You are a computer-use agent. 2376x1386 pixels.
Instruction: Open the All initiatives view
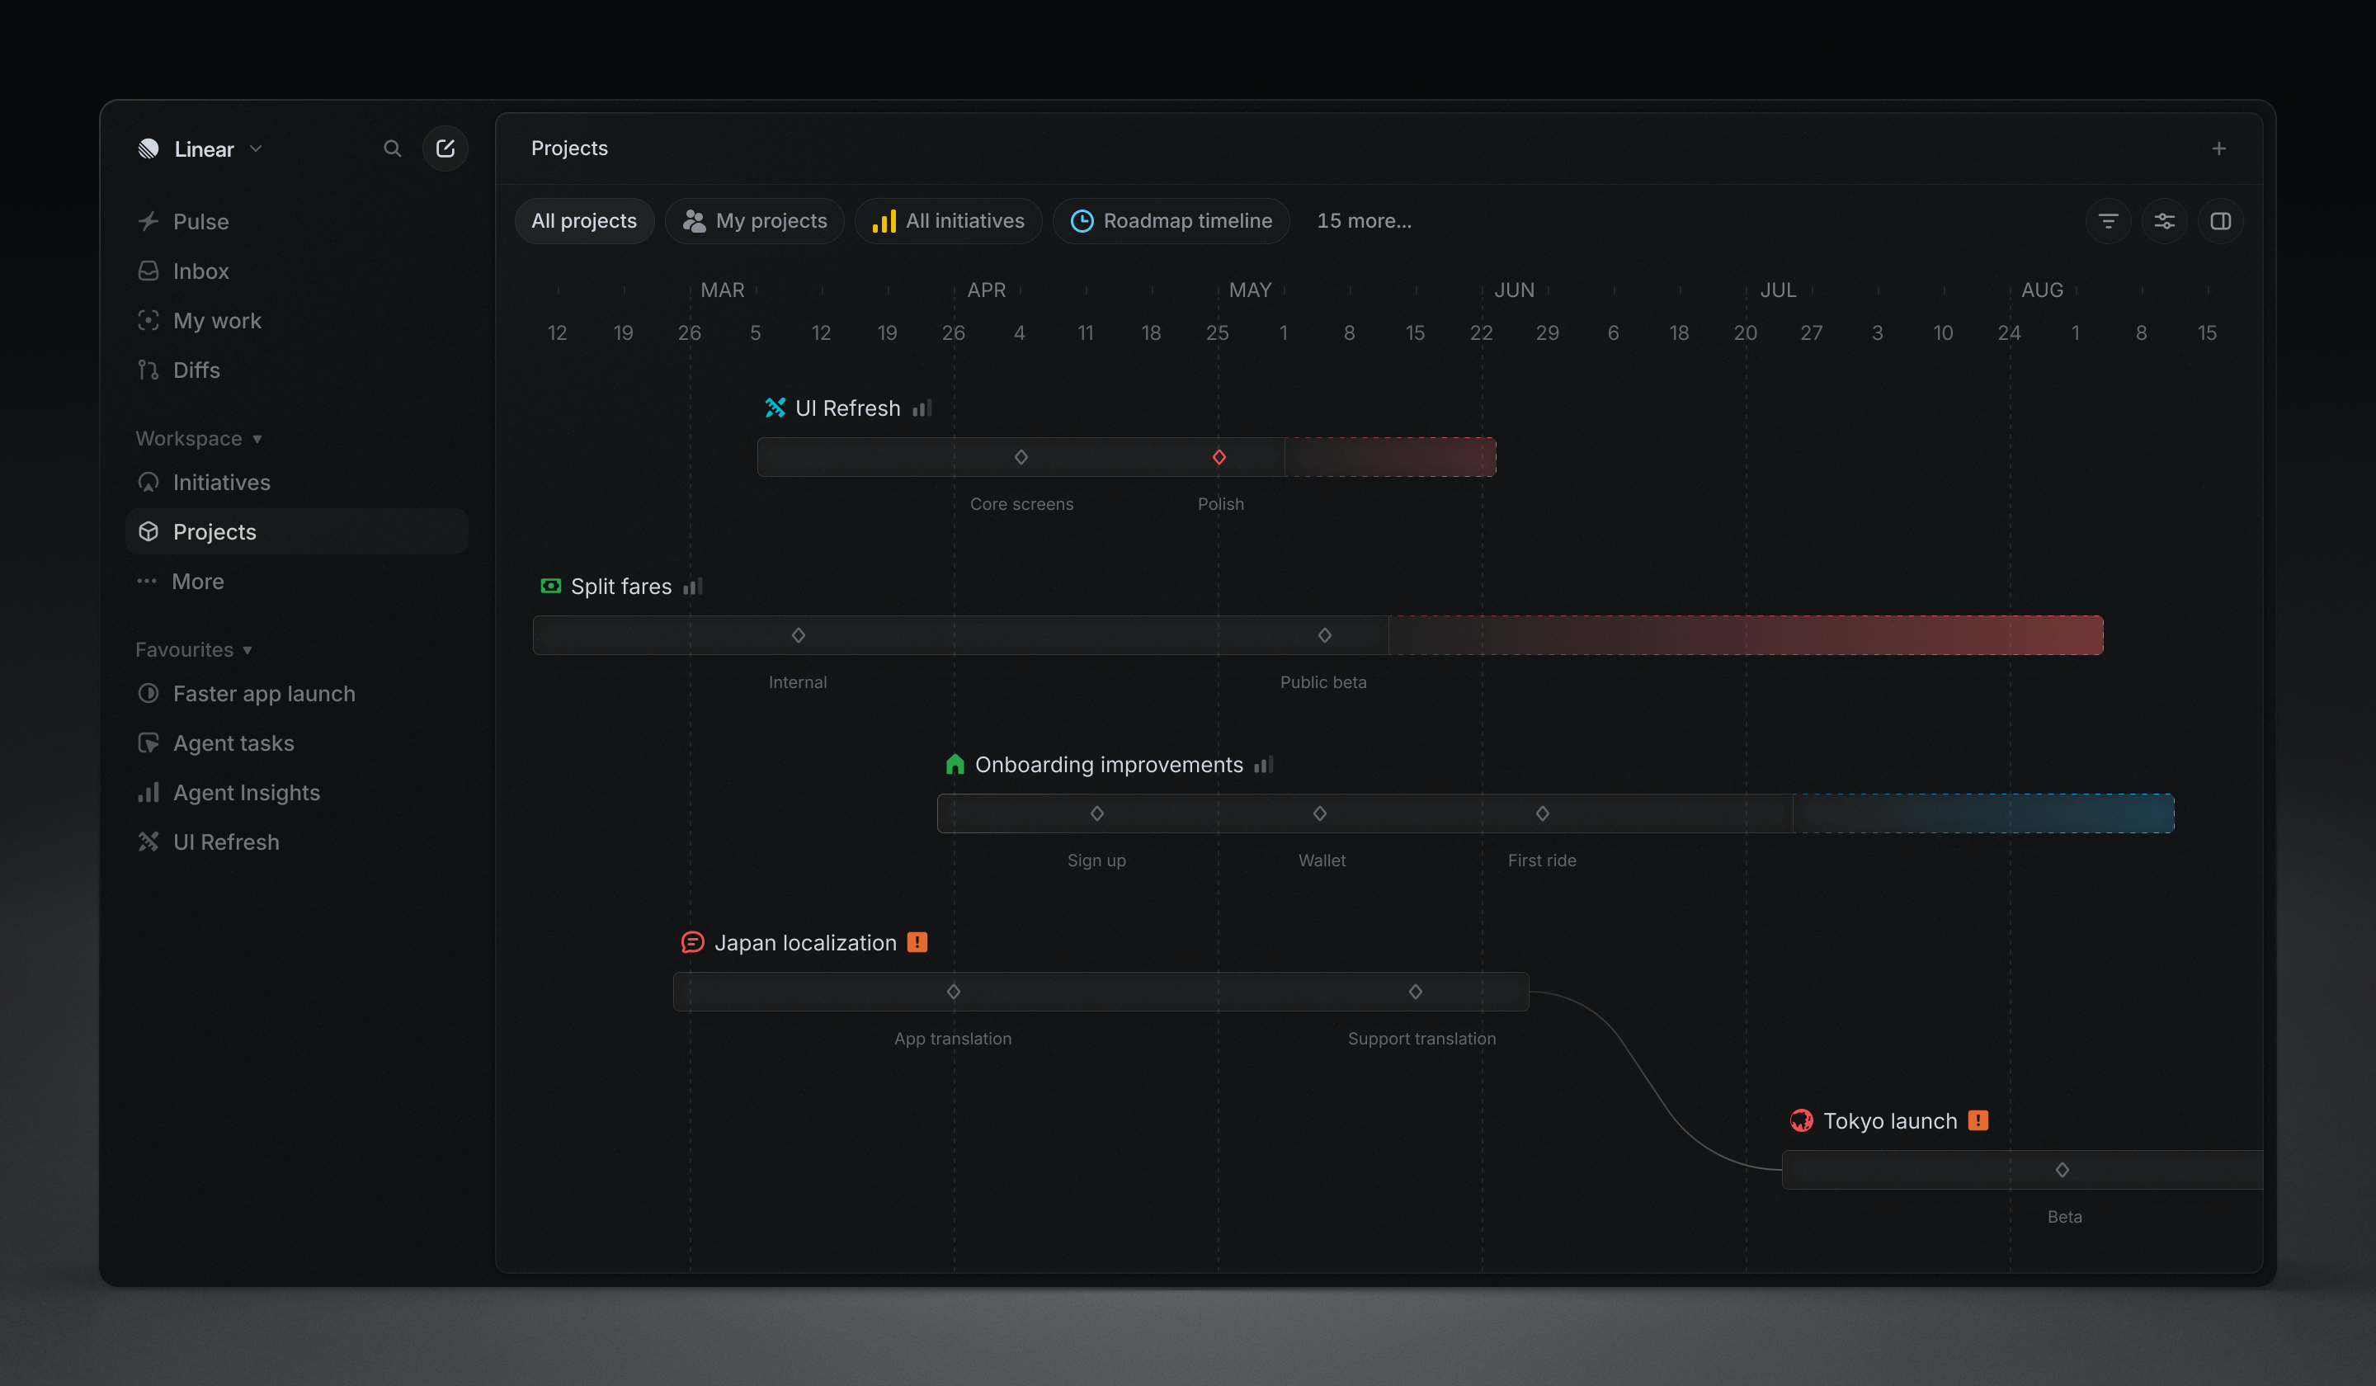[948, 220]
